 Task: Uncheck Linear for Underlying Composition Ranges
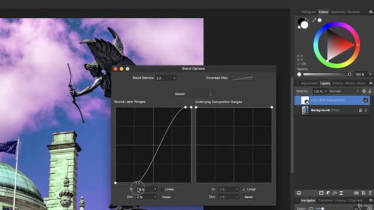(x=244, y=189)
